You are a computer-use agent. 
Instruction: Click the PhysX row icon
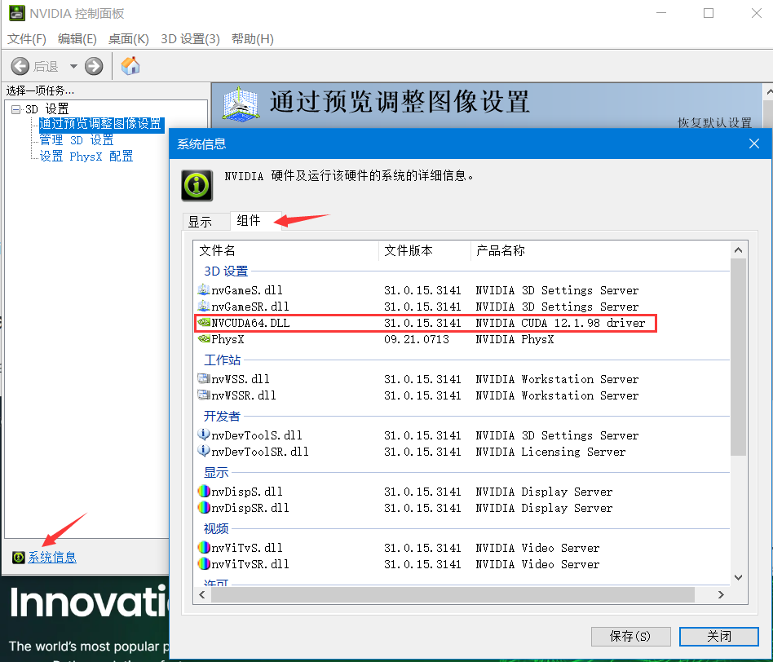click(204, 338)
